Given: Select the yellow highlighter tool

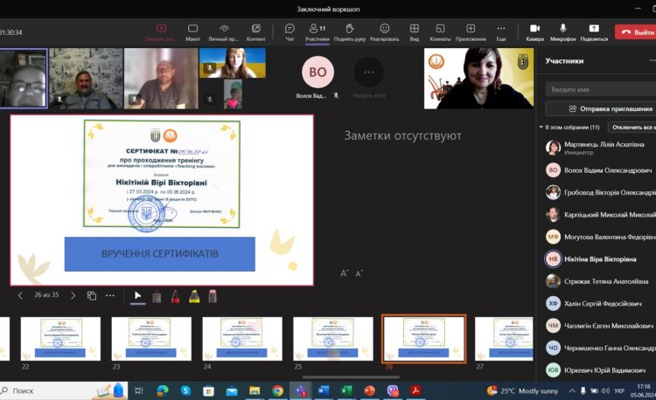Looking at the screenshot, I should tap(193, 296).
